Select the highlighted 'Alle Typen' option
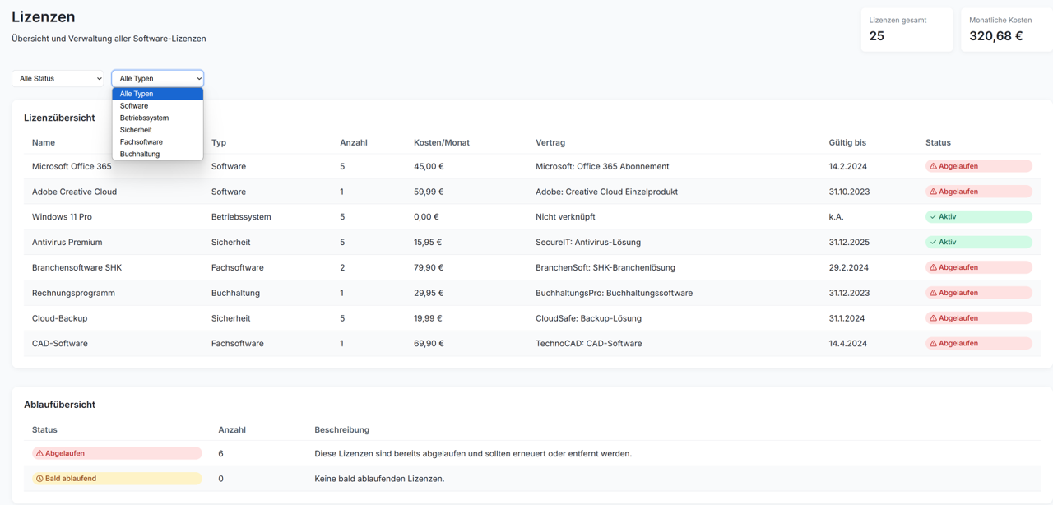Viewport: 1053px width, 505px height. (x=137, y=94)
